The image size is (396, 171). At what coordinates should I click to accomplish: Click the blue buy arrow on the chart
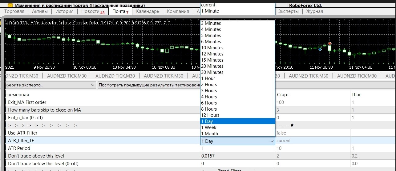pos(320,49)
